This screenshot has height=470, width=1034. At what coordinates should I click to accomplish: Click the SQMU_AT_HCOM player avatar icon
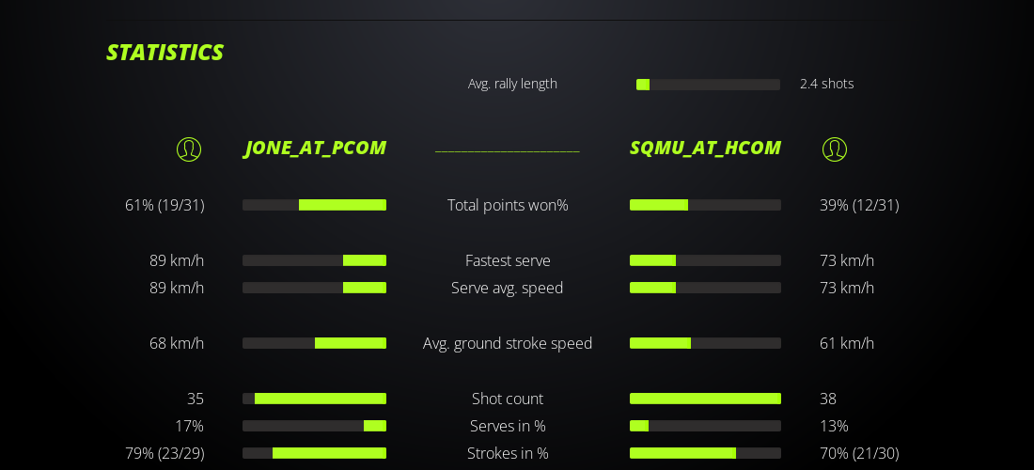tap(834, 149)
